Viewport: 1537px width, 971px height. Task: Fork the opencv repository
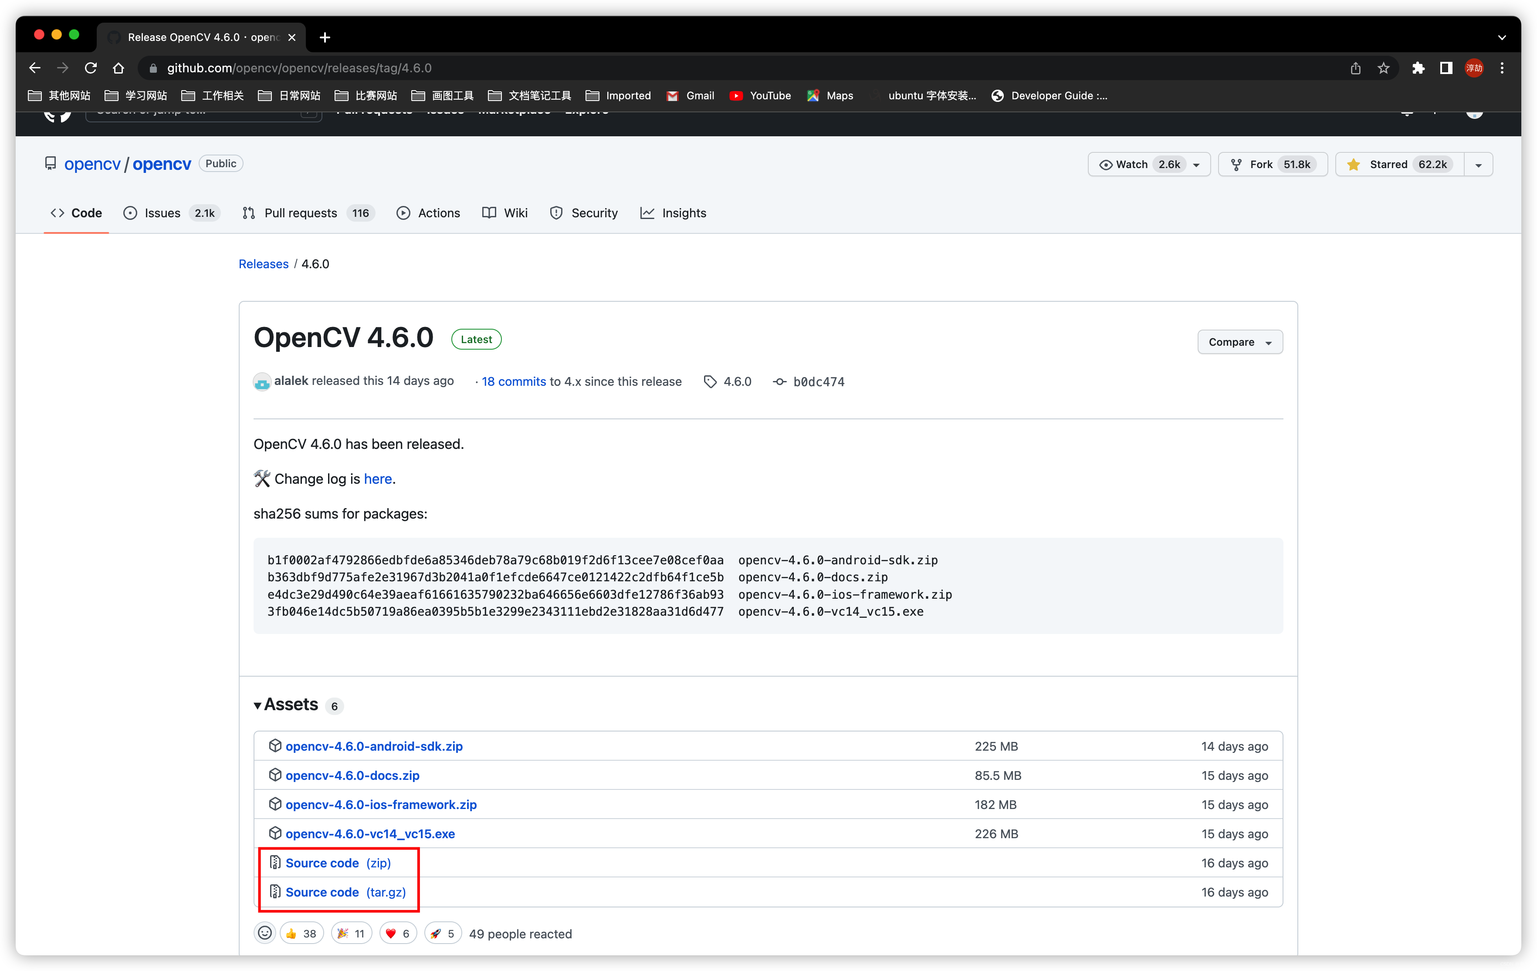[x=1272, y=165]
